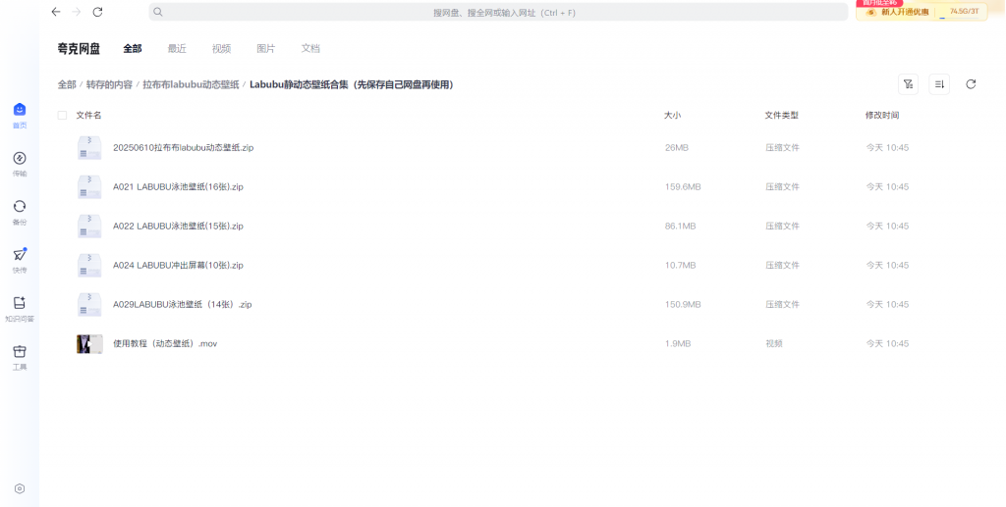Go to 拉布布labubu动态壁纸 breadcrumb folder

click(x=191, y=84)
